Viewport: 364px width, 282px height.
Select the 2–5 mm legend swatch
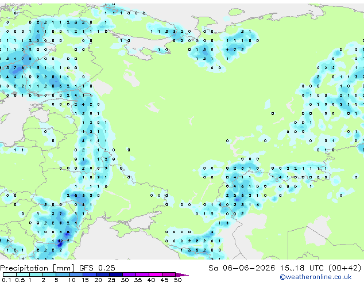(x=49, y=275)
